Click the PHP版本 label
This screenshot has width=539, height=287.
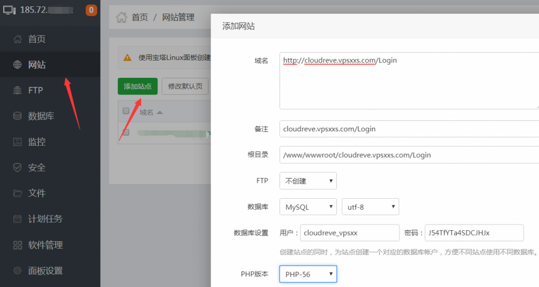254,274
